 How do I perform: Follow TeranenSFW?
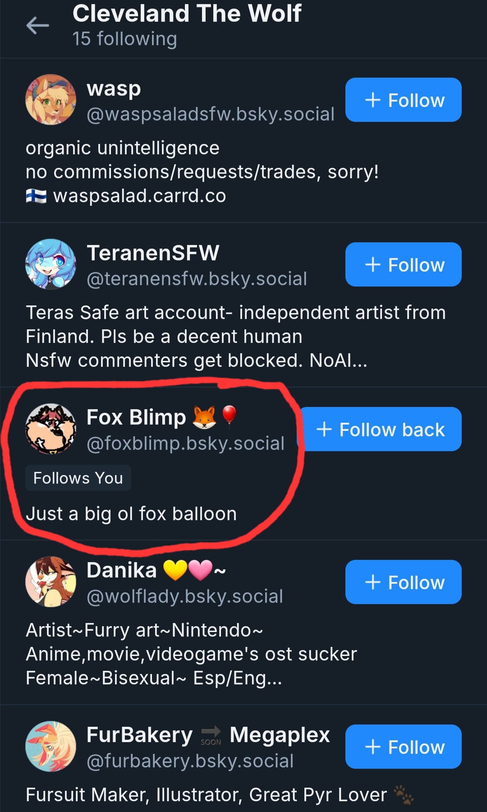pos(404,264)
